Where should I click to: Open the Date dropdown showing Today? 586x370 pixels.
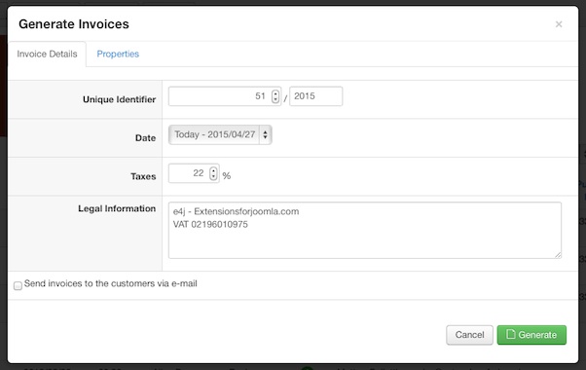[220, 134]
